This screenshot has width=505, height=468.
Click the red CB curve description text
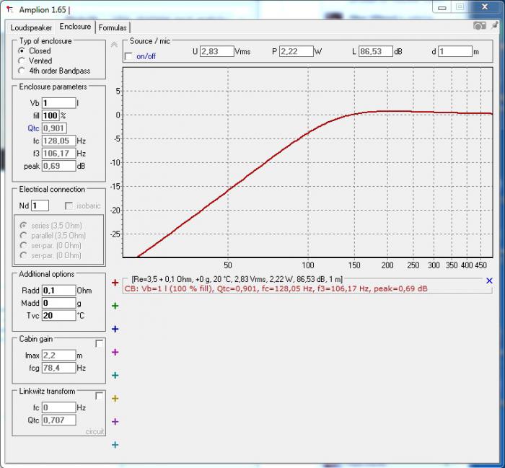tap(276, 288)
